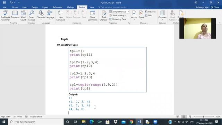Show the Word Count

(x=23, y=16)
